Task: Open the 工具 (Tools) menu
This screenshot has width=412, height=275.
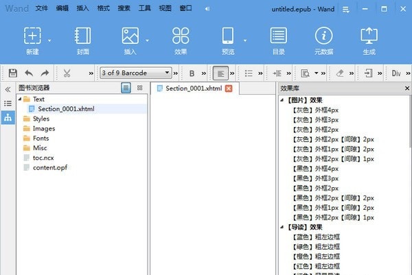Action: coord(145,8)
